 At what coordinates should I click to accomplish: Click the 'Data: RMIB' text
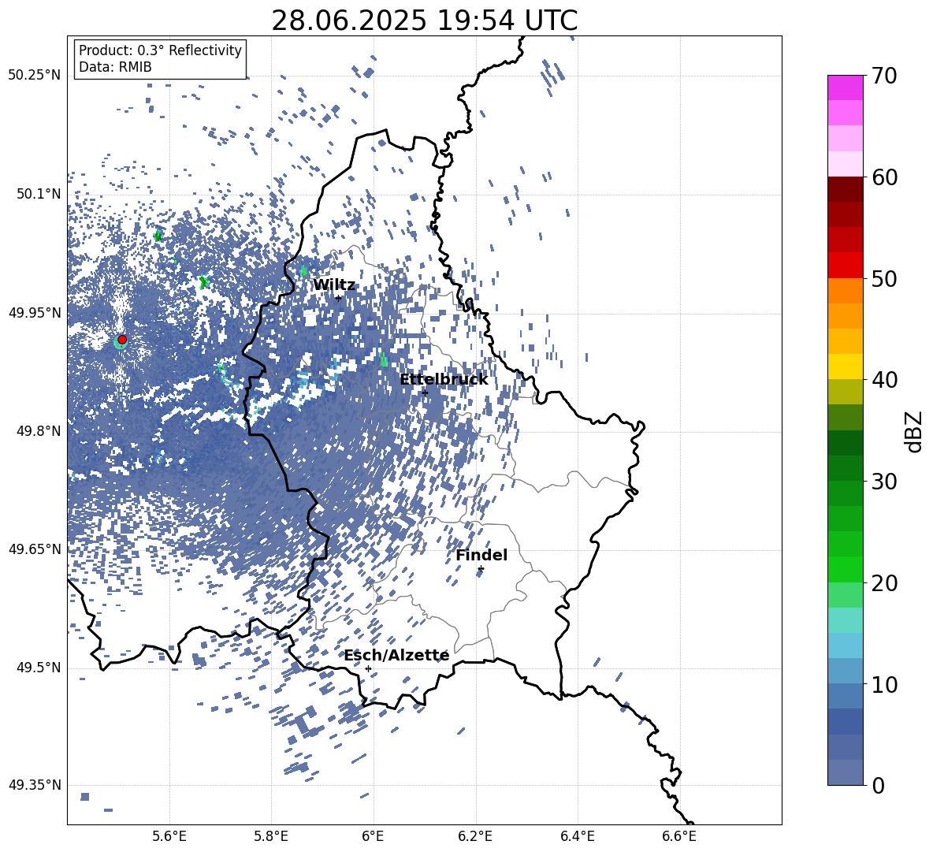115,67
